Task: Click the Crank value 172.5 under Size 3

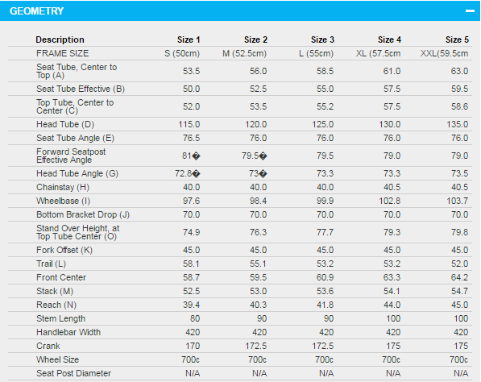Action: 323,346
